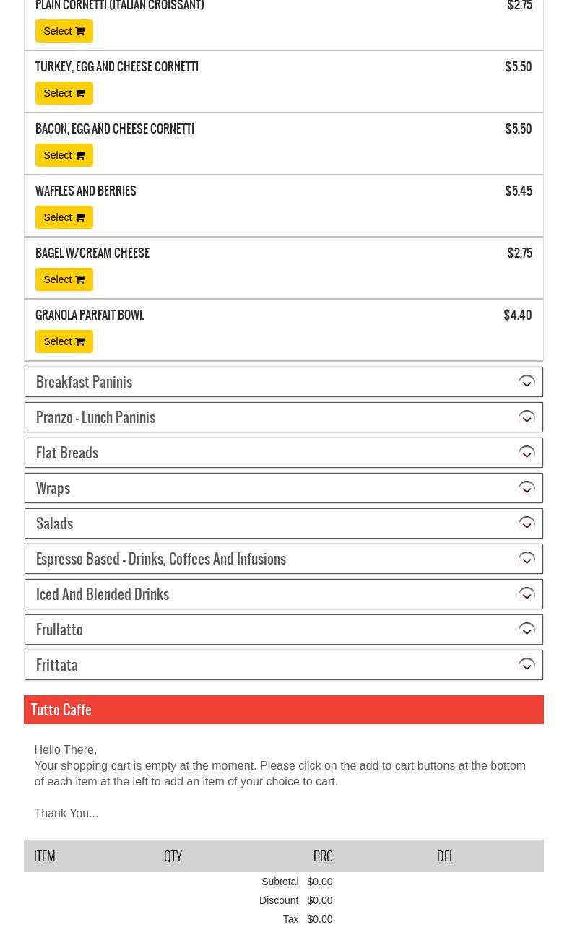
Task: Click the chevron icon on Pranzo - Lunch Paninis
Action: [527, 417]
